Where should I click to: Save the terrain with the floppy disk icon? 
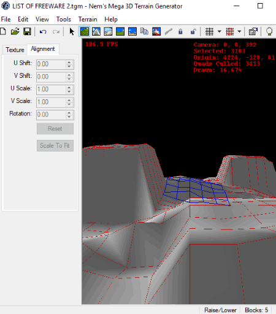[27, 32]
